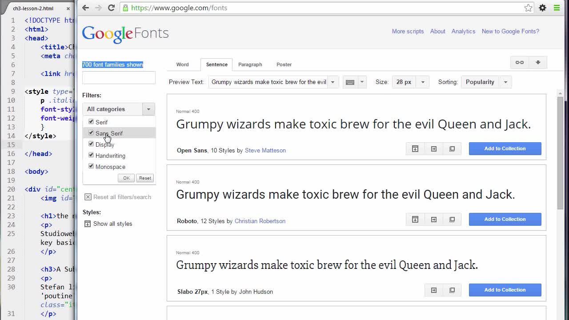Open the keyboard icon beside the preview text
The height and width of the screenshot is (320, 569).
pos(350,82)
